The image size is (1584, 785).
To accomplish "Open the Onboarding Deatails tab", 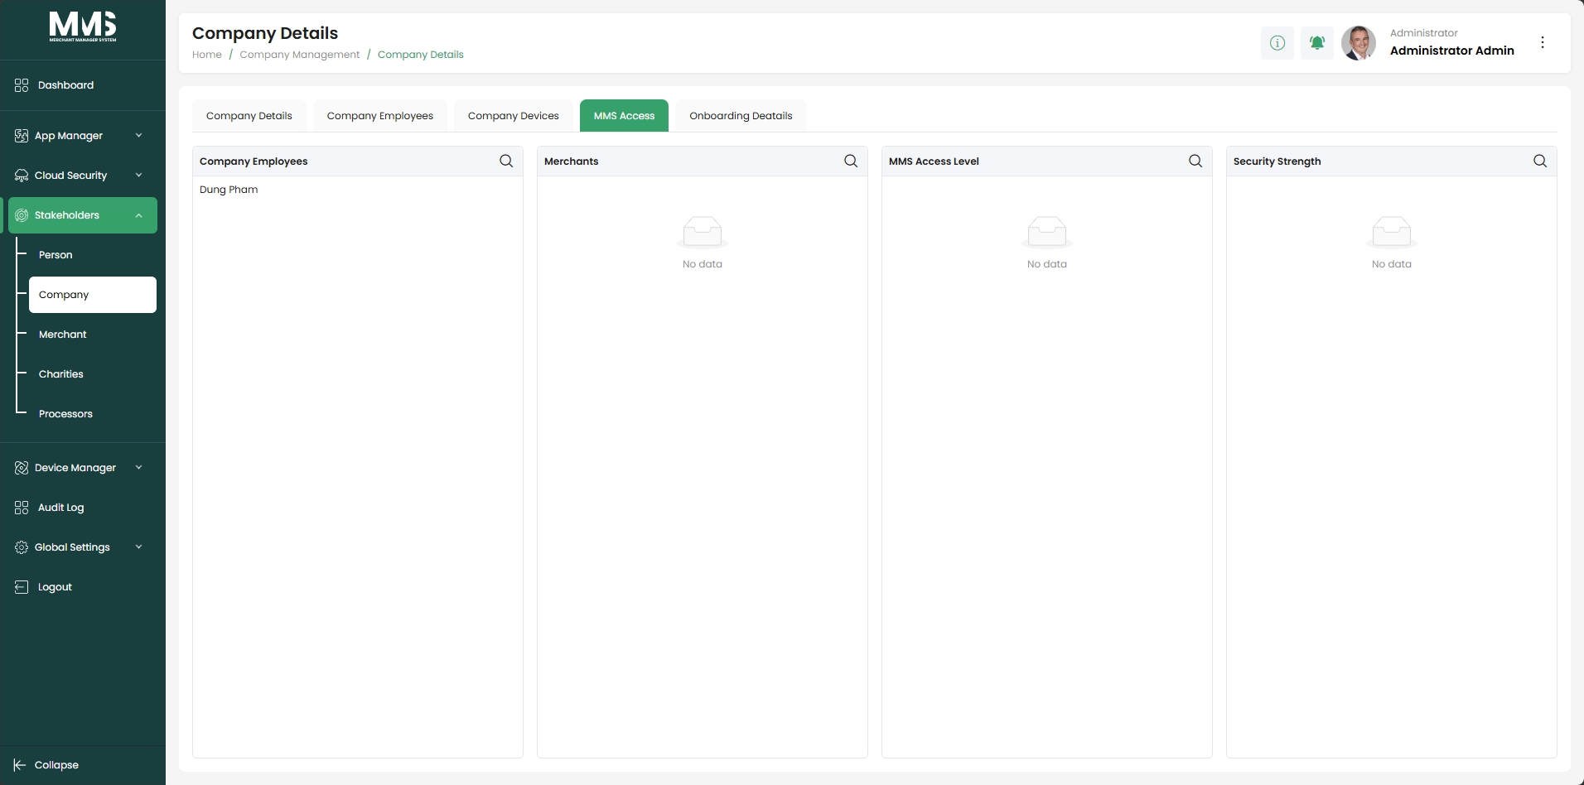I will [741, 116].
